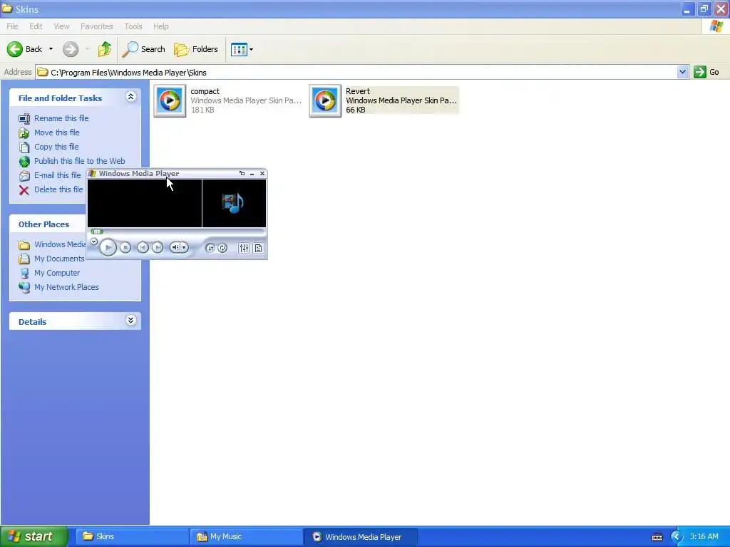The width and height of the screenshot is (730, 547).
Task: Click Delete this file link
Action: click(58, 189)
